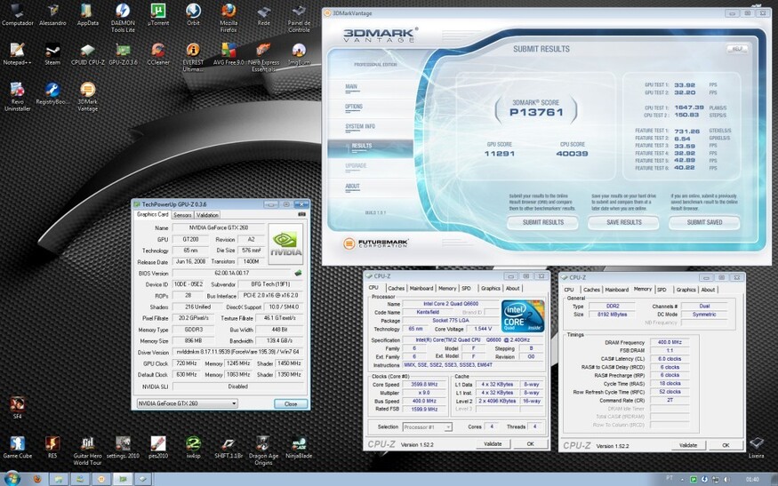Launch the ImgBurn desktop shortcut
The image size is (778, 486).
click(299, 54)
